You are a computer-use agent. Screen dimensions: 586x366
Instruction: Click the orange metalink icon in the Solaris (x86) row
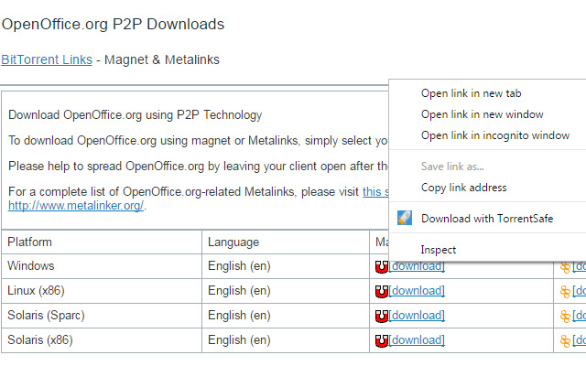coord(565,340)
